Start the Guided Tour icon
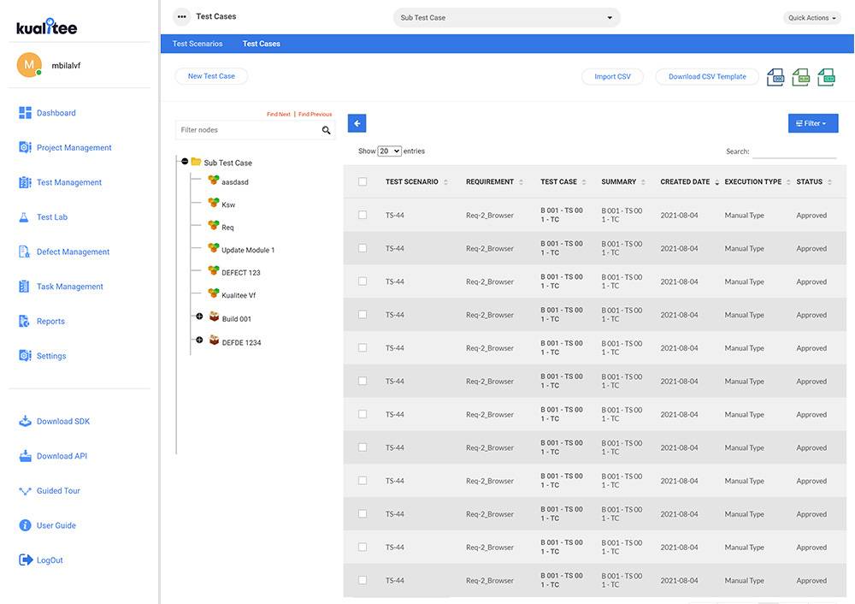855x604 pixels. point(25,491)
